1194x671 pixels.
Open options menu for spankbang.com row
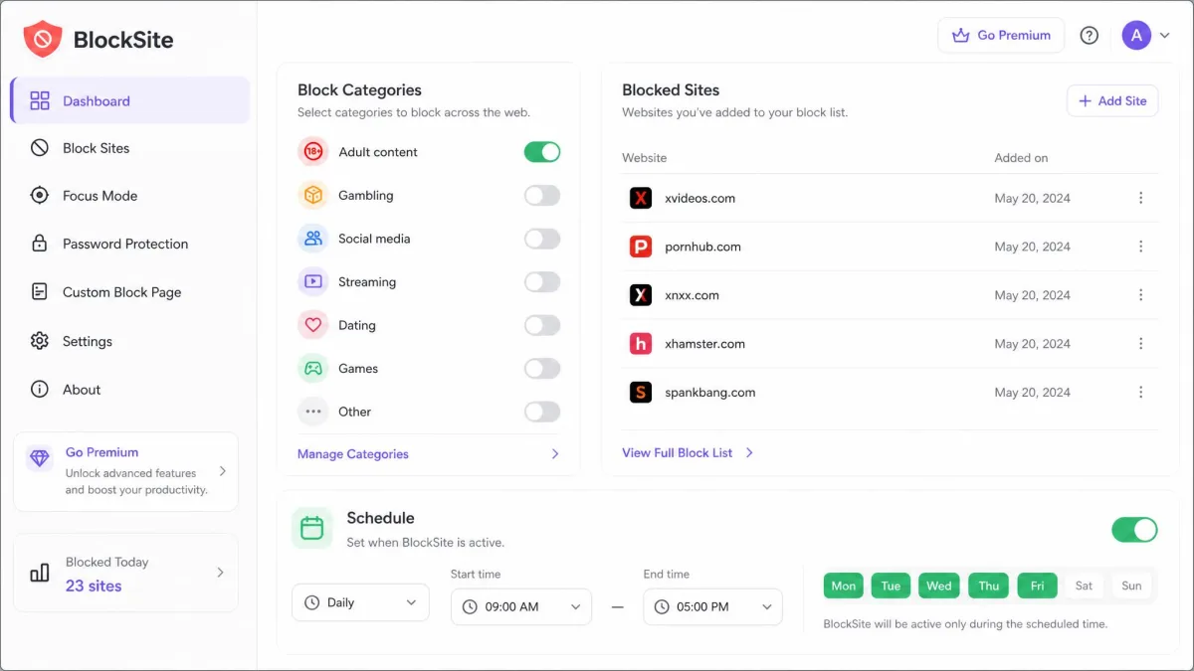(1140, 393)
